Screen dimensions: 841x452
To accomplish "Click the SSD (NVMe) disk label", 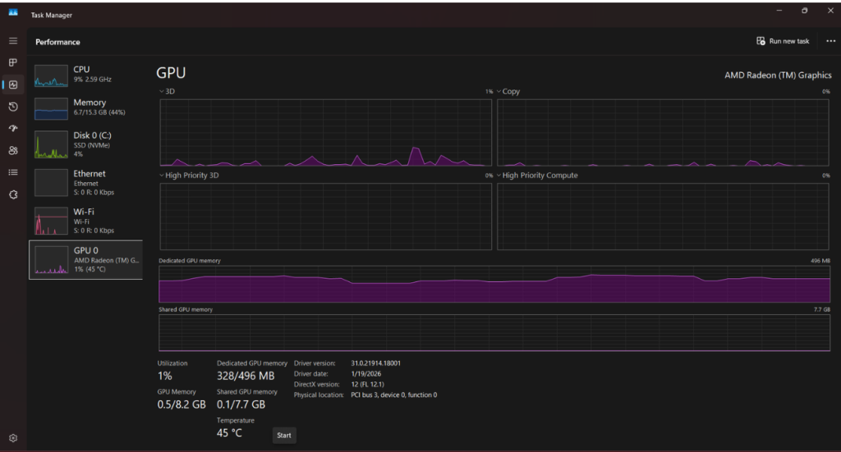I will click(x=92, y=145).
